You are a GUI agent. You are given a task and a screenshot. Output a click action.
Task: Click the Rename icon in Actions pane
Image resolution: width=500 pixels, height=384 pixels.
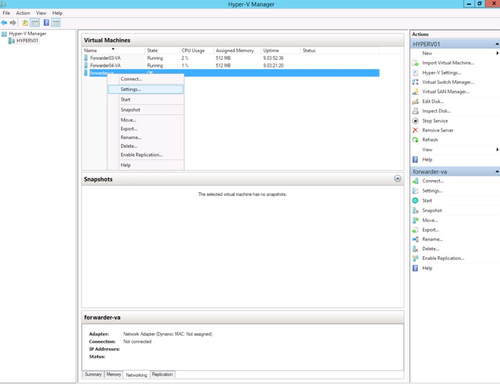tap(415, 240)
